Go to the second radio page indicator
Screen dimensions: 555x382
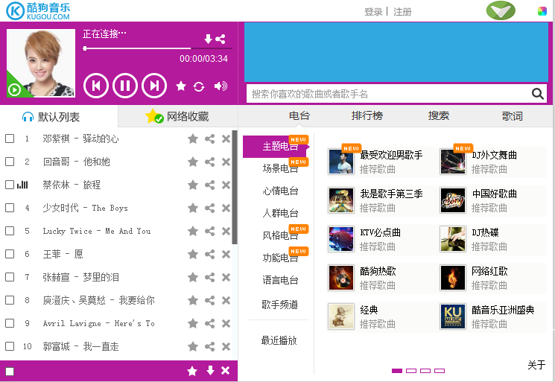[411, 371]
